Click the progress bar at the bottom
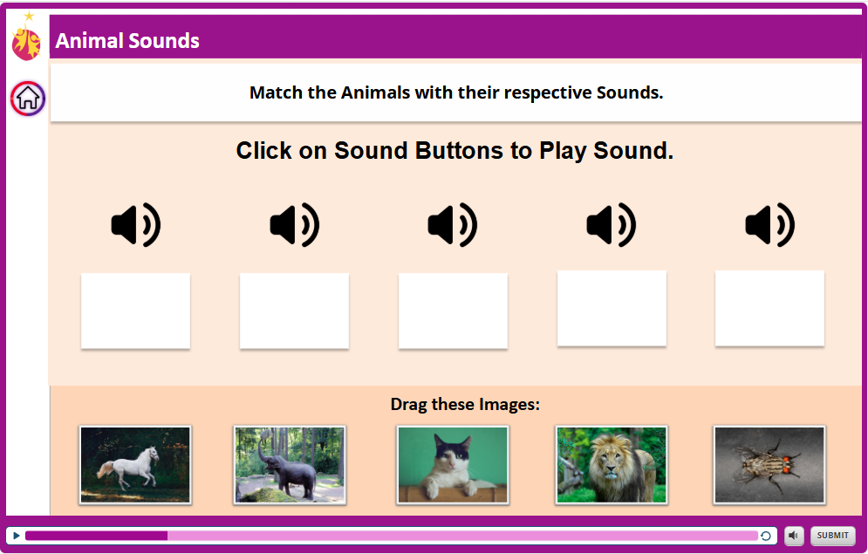This screenshot has height=554, width=868. [393, 535]
